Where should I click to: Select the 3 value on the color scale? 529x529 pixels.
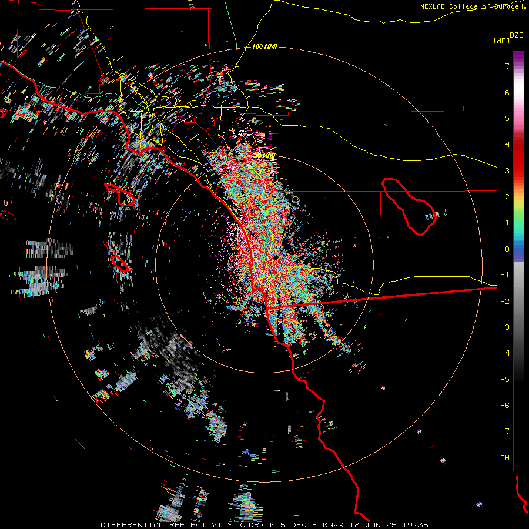pyautogui.click(x=507, y=170)
